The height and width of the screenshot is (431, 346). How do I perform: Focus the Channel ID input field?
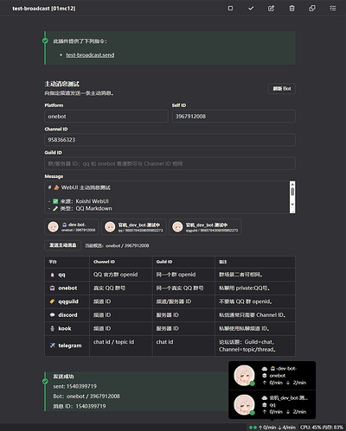pos(170,140)
